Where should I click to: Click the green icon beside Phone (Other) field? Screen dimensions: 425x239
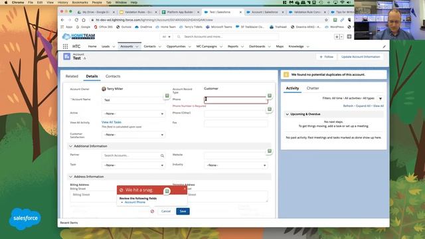point(270,109)
